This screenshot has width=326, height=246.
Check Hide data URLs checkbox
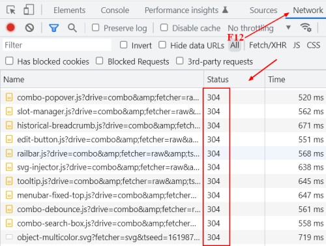tap(162, 45)
